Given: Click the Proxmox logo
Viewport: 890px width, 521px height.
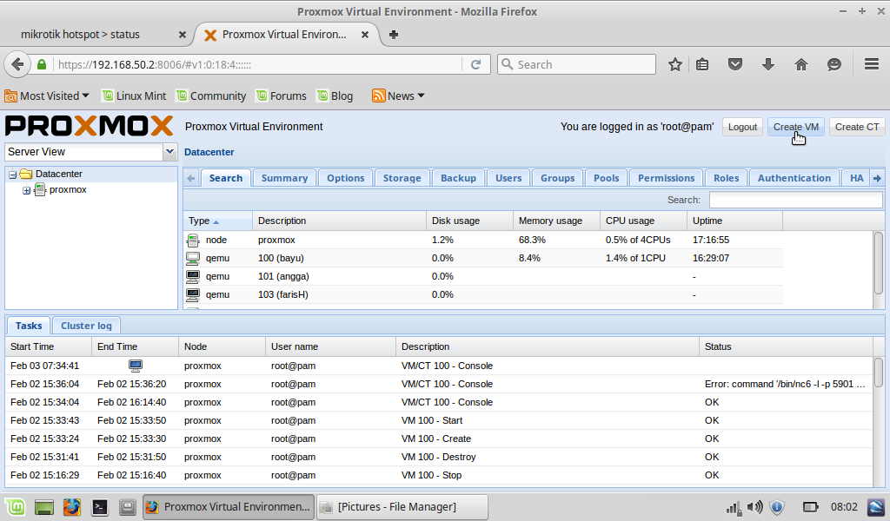Looking at the screenshot, I should tap(90, 126).
